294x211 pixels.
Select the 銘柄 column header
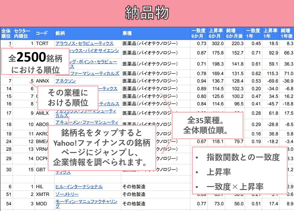pyautogui.click(x=88, y=33)
